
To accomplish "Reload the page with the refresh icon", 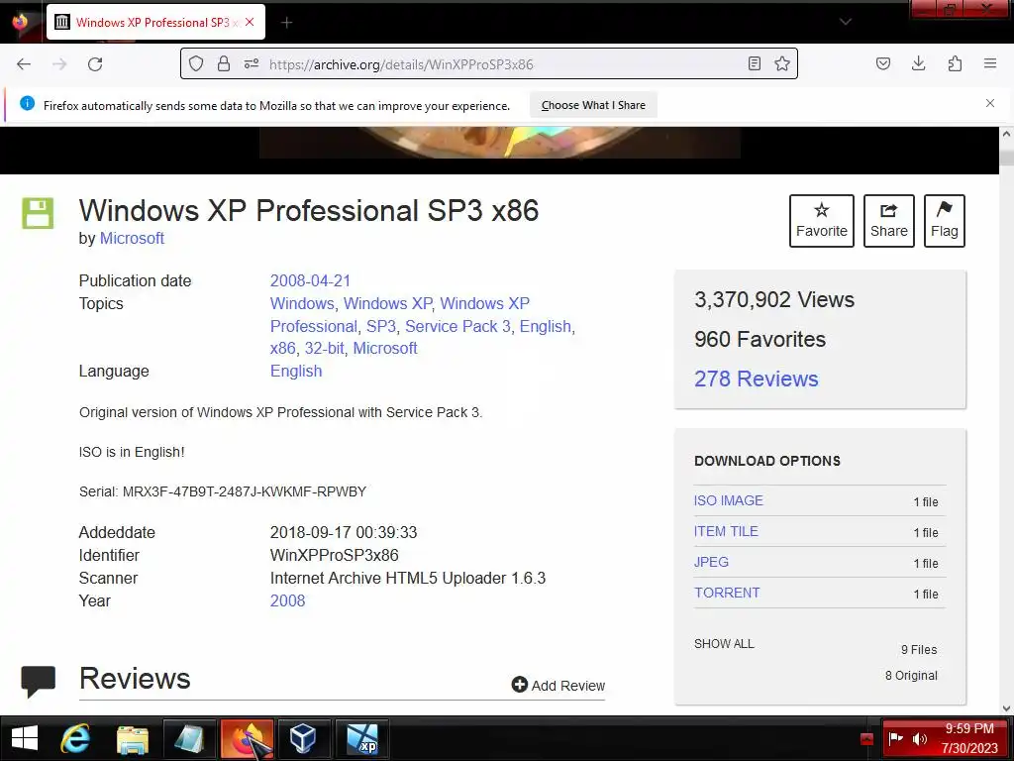I will [95, 64].
